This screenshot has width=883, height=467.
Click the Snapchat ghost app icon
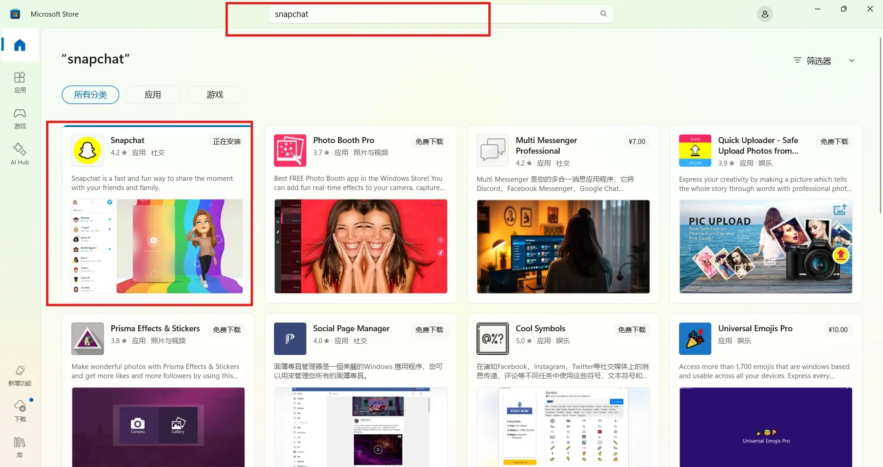pyautogui.click(x=88, y=150)
